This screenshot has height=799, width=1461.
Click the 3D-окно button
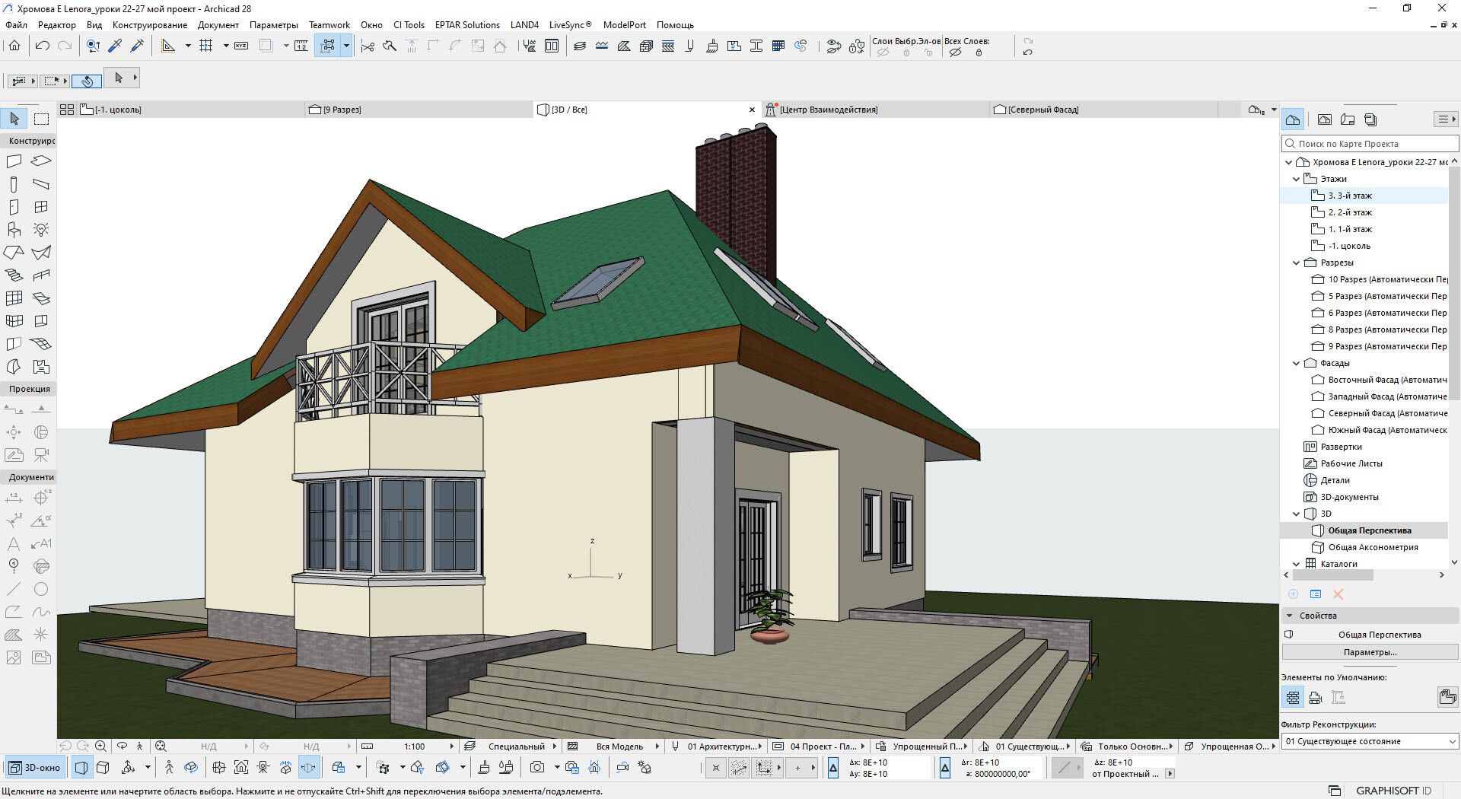[35, 767]
